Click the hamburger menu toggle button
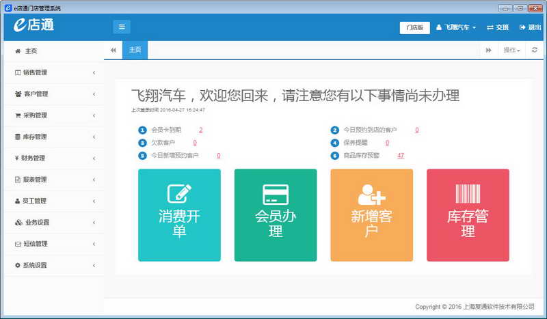The image size is (547, 319). click(x=122, y=27)
